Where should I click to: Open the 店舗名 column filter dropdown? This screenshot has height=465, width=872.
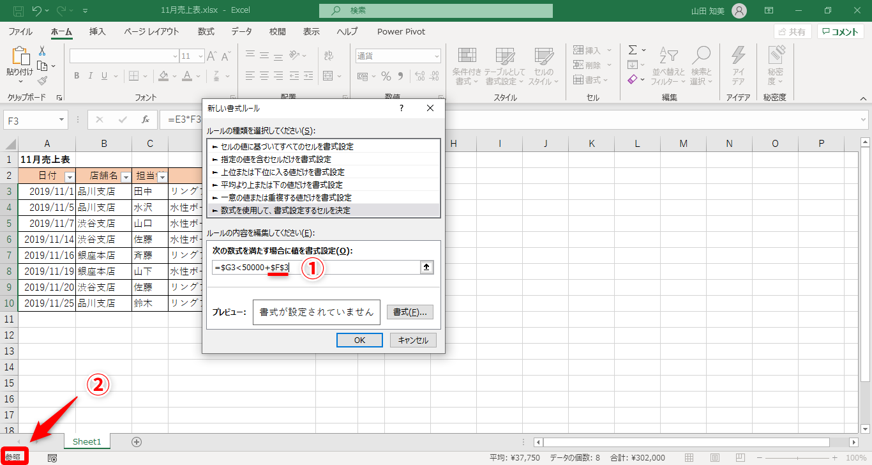pyautogui.click(x=126, y=176)
